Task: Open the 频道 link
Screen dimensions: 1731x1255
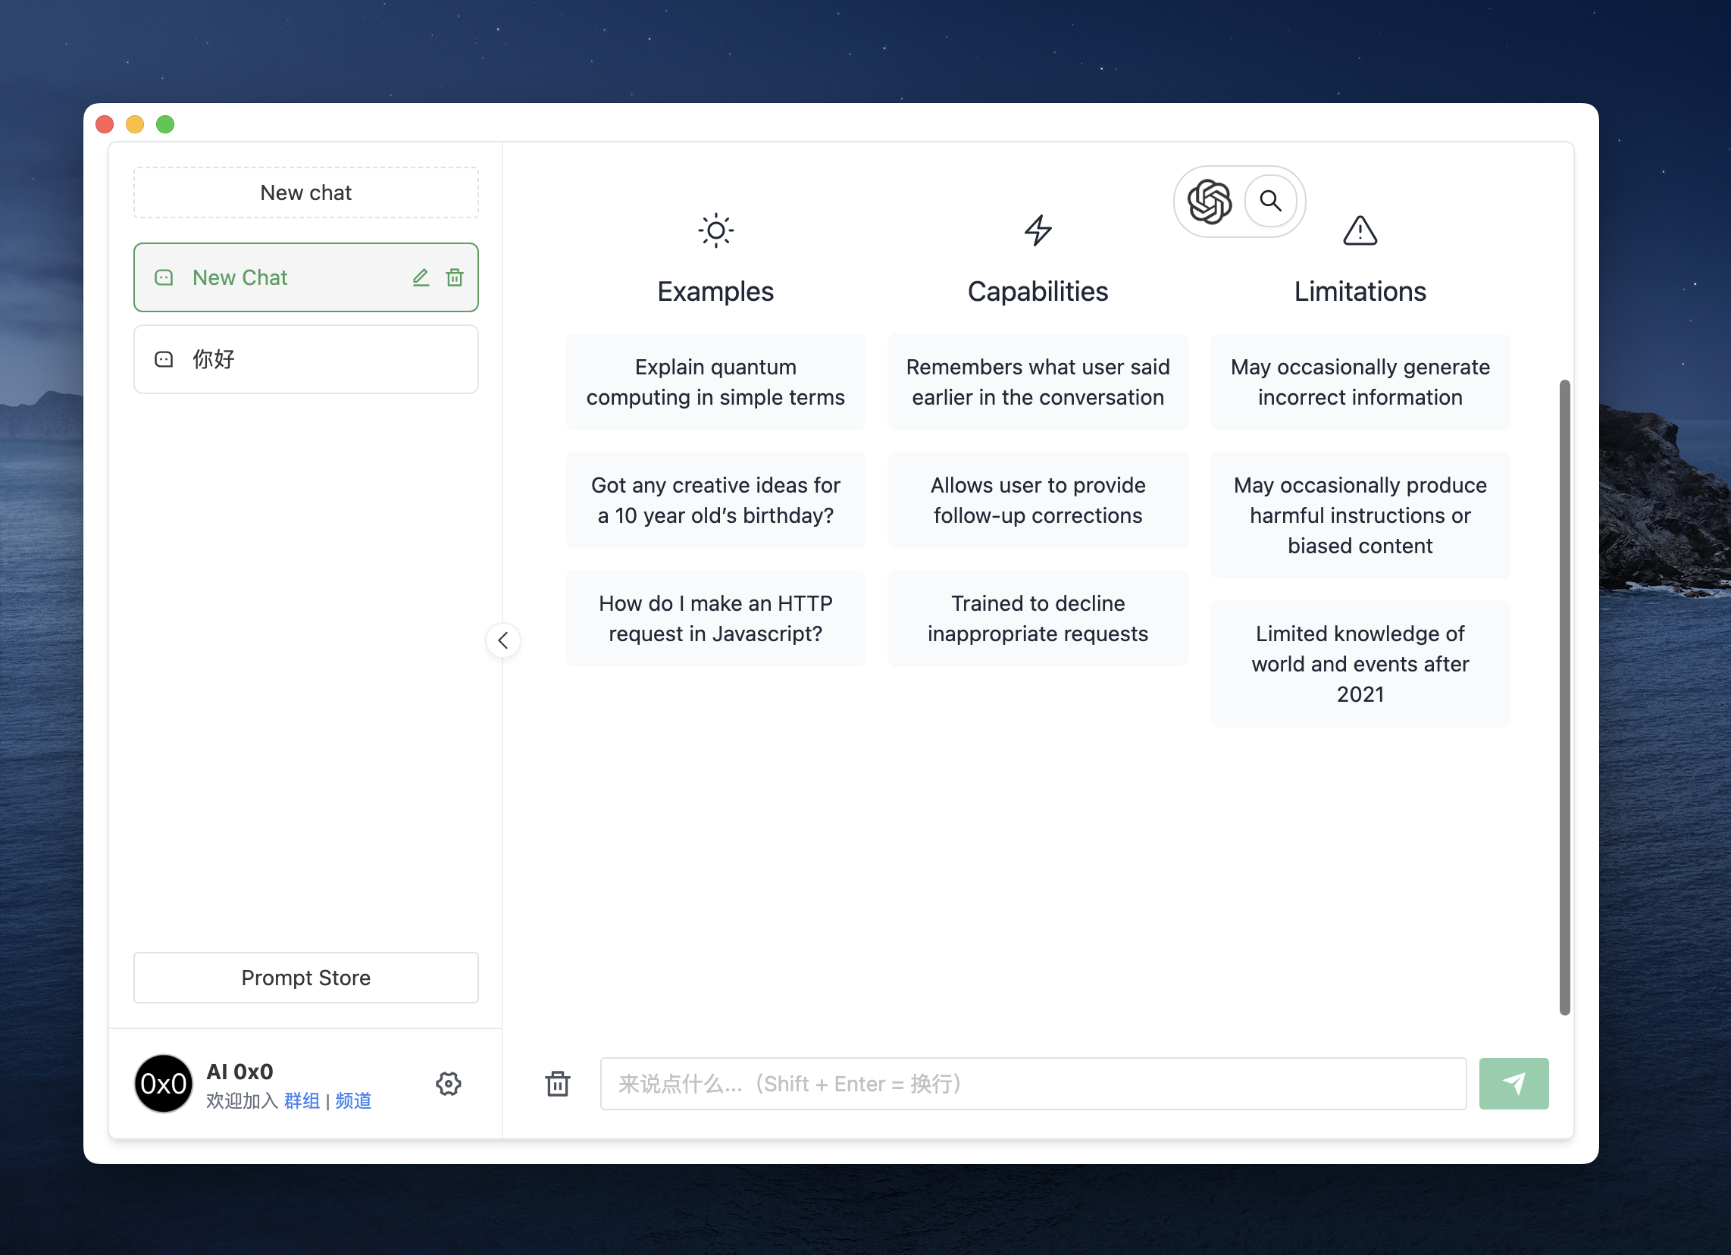Action: click(353, 1101)
